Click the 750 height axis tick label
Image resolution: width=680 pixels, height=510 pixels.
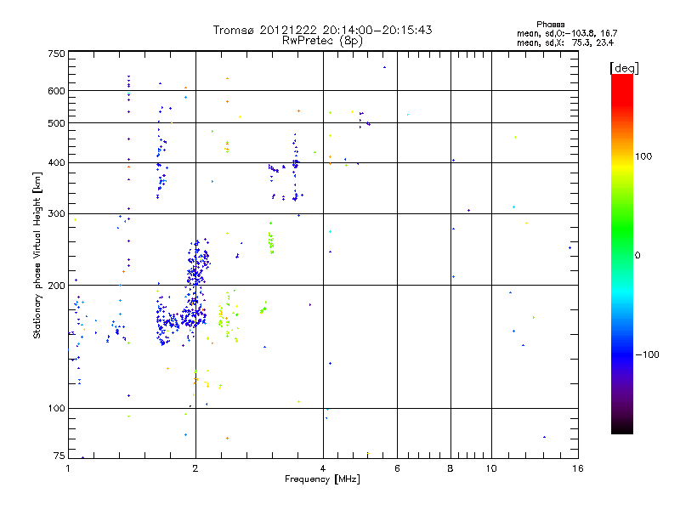coord(56,54)
